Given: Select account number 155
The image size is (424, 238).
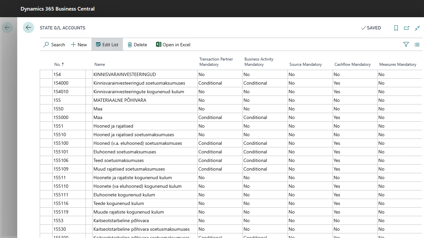Looking at the screenshot, I should [69, 100].
